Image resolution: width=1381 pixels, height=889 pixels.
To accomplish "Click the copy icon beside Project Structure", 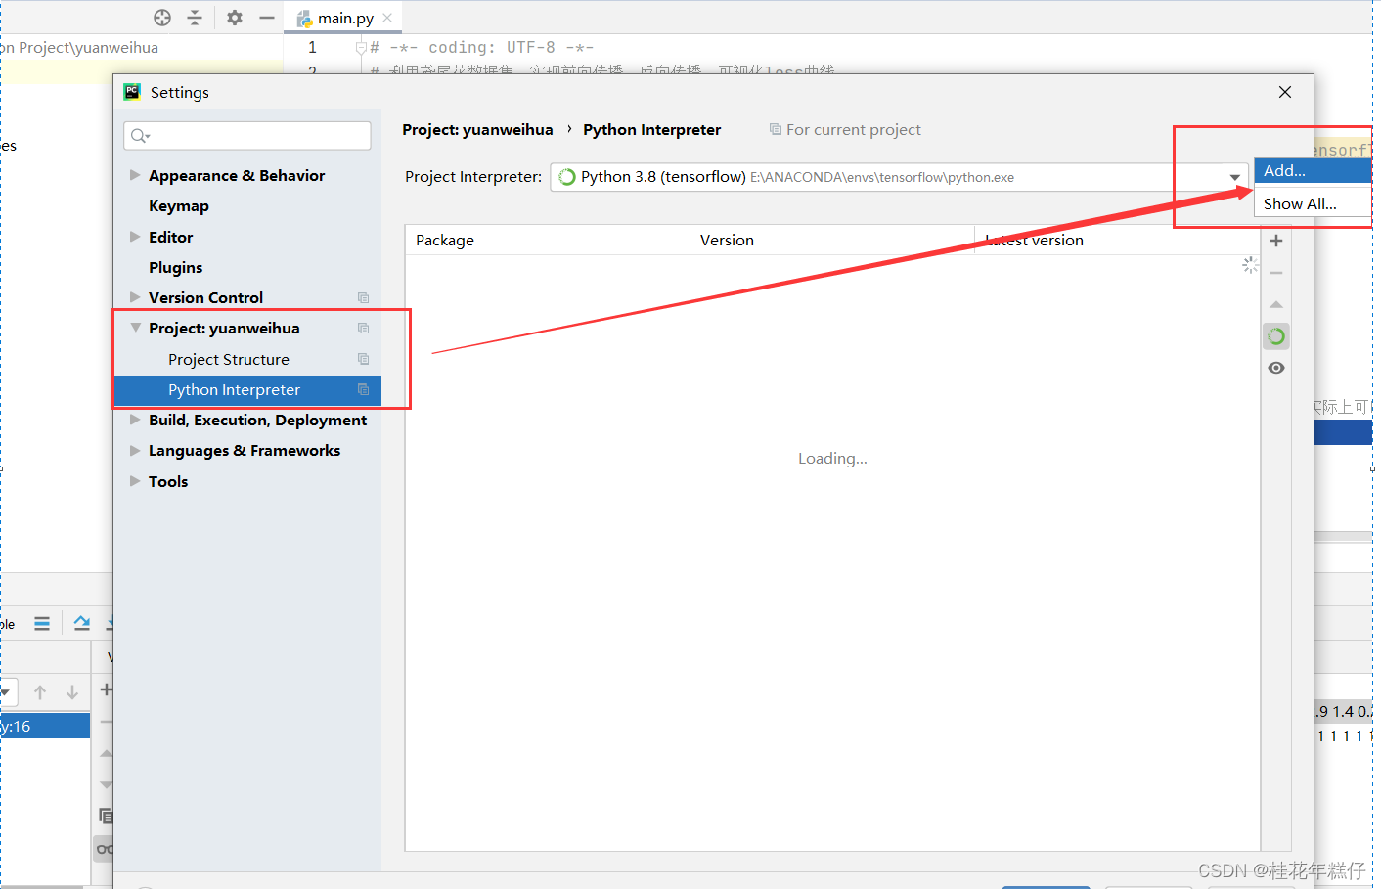I will pyautogui.click(x=363, y=359).
